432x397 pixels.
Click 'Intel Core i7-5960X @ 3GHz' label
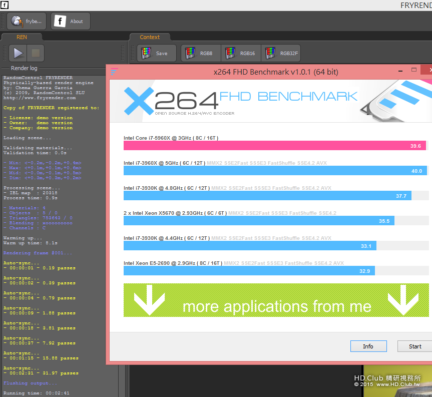(x=171, y=138)
